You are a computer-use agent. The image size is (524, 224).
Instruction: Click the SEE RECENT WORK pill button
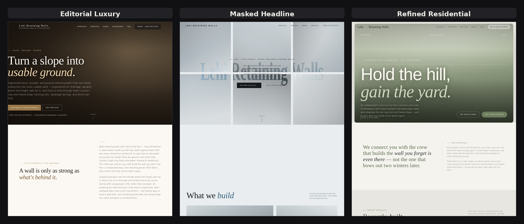coord(468,114)
